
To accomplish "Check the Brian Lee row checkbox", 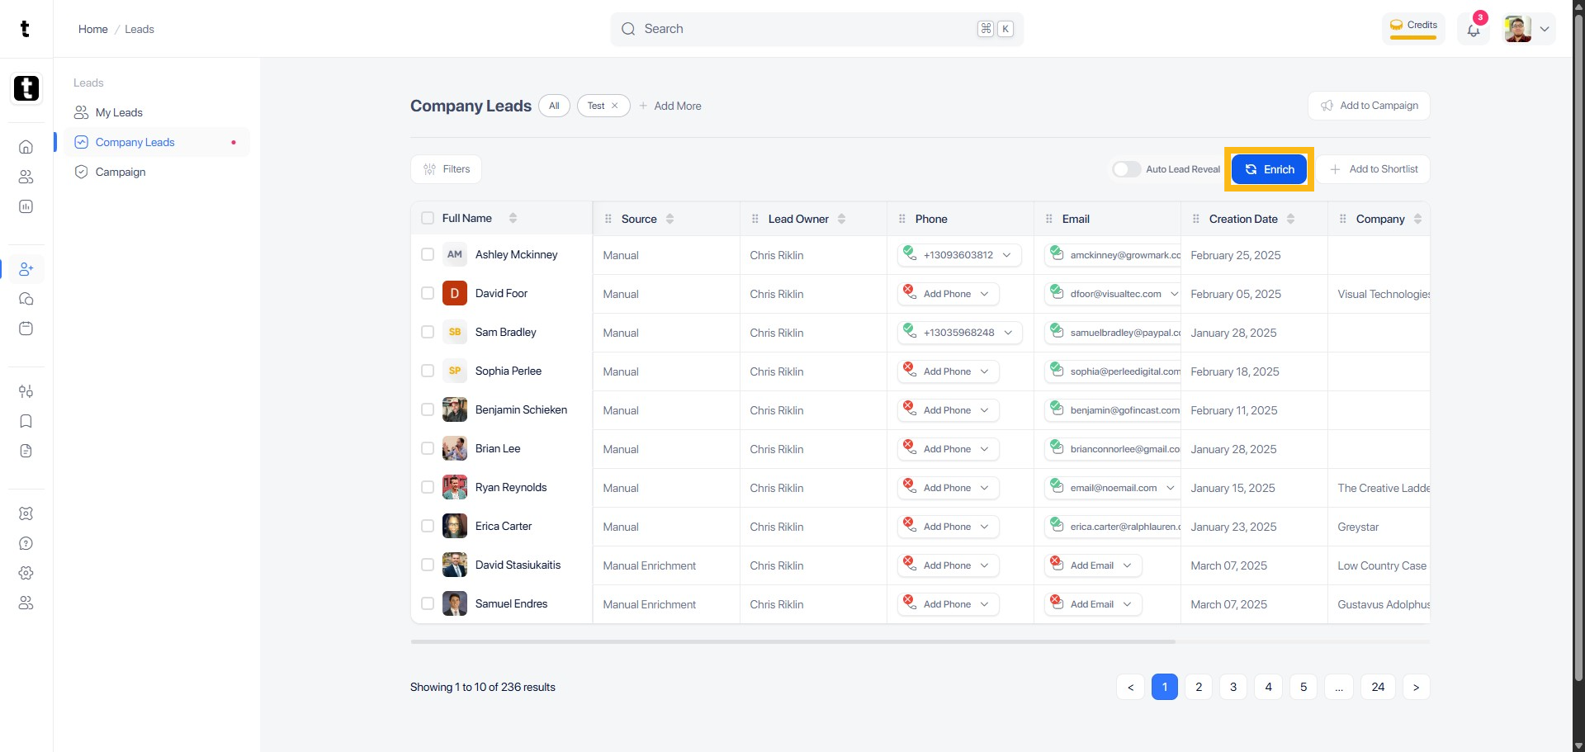I will 428,448.
